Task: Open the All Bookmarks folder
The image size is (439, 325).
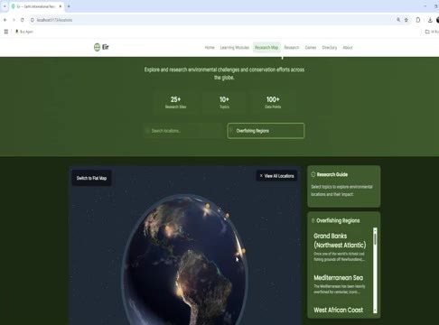Action: [432, 32]
